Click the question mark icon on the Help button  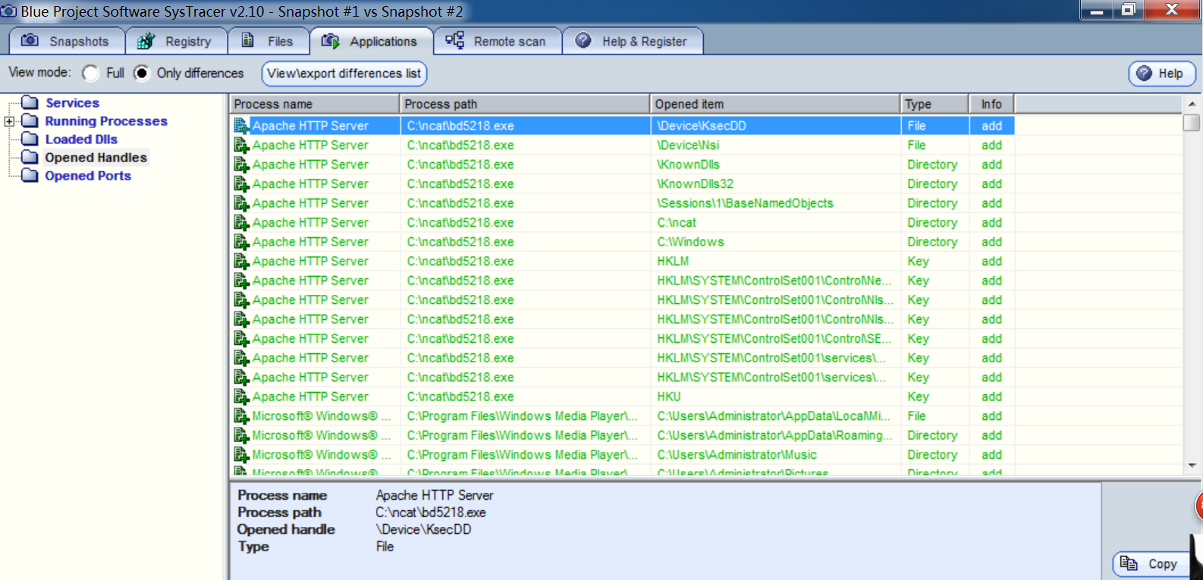coord(1144,74)
